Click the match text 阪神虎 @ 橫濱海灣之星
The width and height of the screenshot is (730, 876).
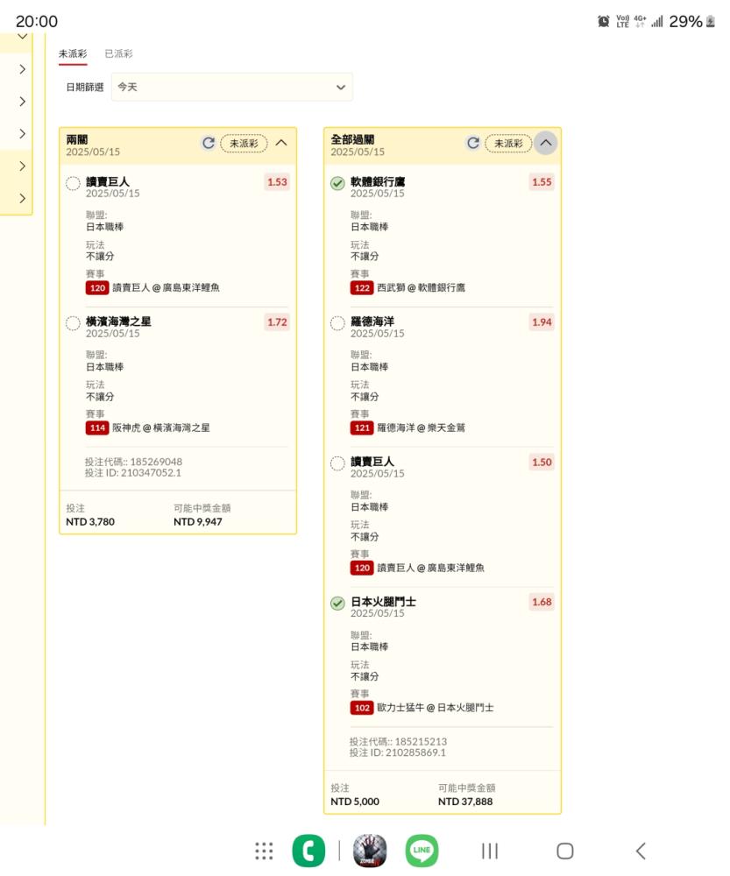click(161, 428)
